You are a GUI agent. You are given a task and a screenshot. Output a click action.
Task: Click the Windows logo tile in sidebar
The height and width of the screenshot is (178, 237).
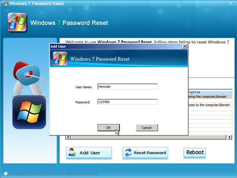point(29,112)
